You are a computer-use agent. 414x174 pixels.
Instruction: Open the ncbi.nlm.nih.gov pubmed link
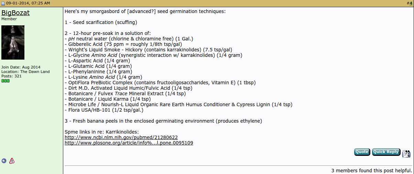click(121, 137)
